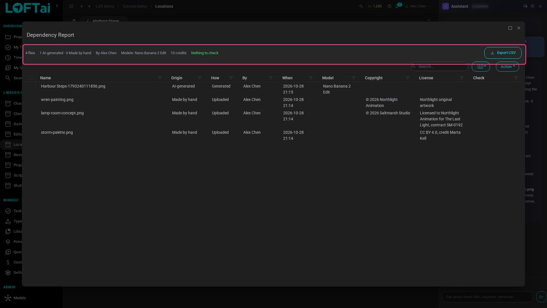Close the Dependency Report dialog
The height and width of the screenshot is (308, 547).
click(519, 28)
